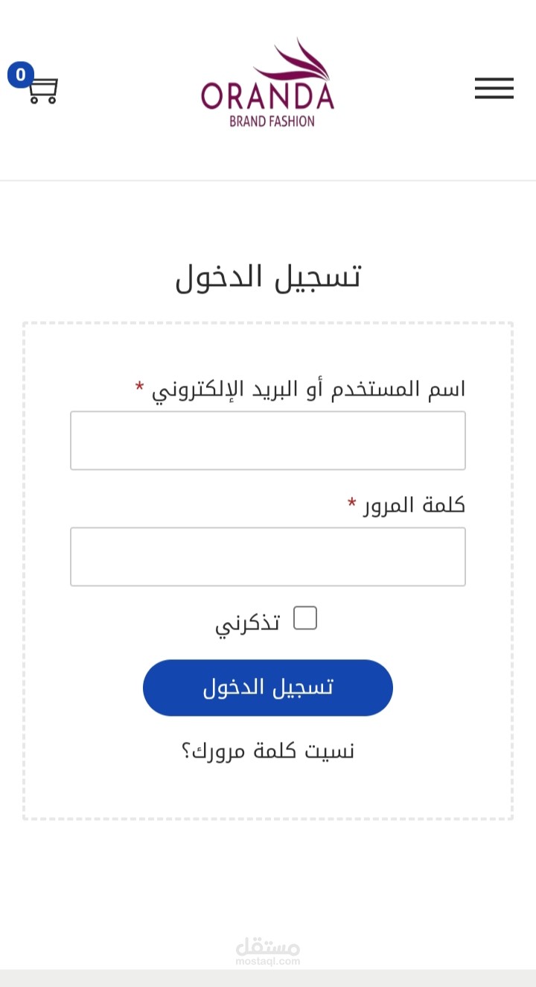Click the تسجيل الدخول page heading
536x987 pixels.
point(268,276)
